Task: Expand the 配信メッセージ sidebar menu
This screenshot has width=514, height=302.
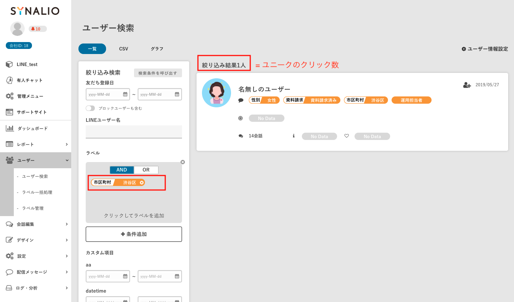Action: pyautogui.click(x=66, y=272)
